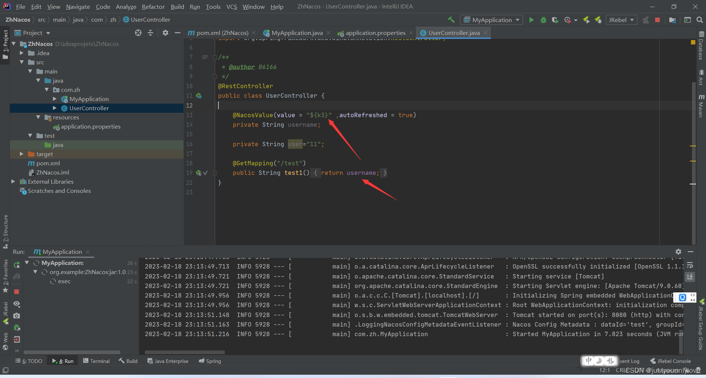Open the Run panel eye view options
This screenshot has height=378, width=706.
pyautogui.click(x=17, y=304)
